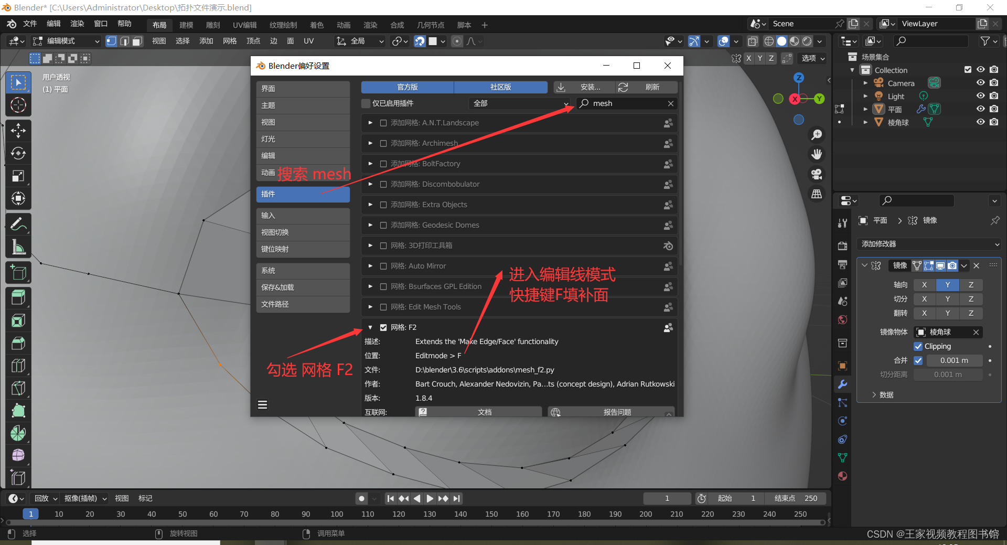The image size is (1007, 545).
Task: Switch to the UV编辑 workspace tab
Action: pyautogui.click(x=245, y=25)
